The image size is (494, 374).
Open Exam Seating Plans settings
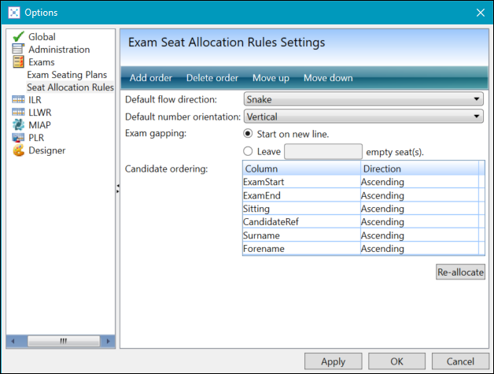click(x=67, y=75)
